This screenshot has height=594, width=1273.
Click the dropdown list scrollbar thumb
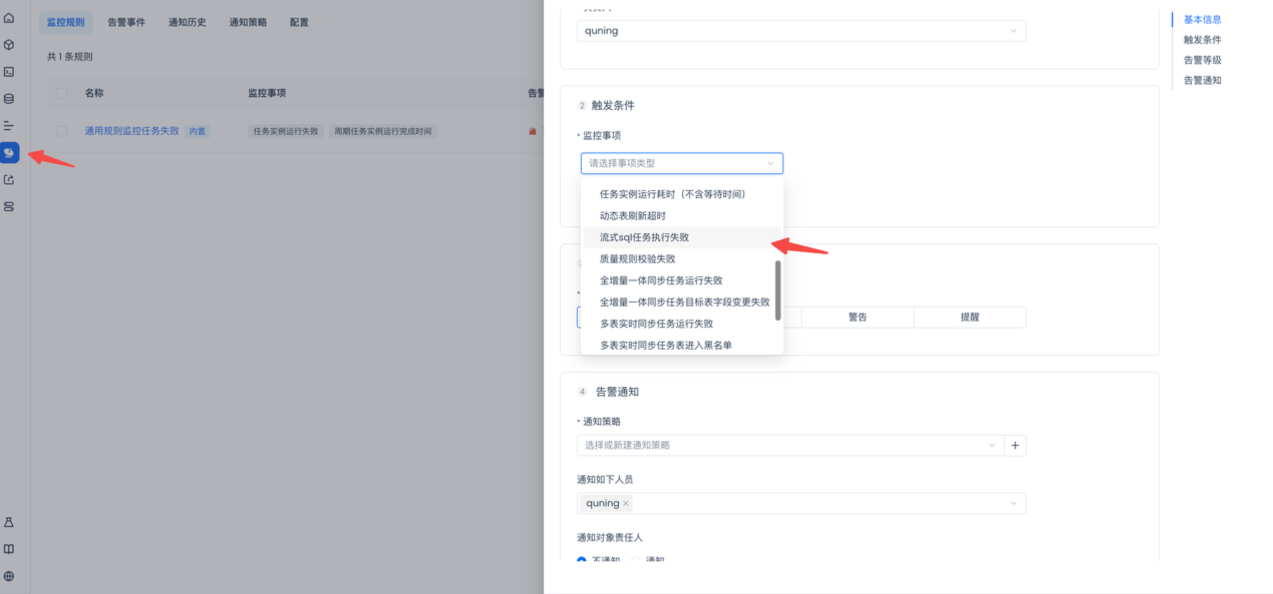click(777, 290)
